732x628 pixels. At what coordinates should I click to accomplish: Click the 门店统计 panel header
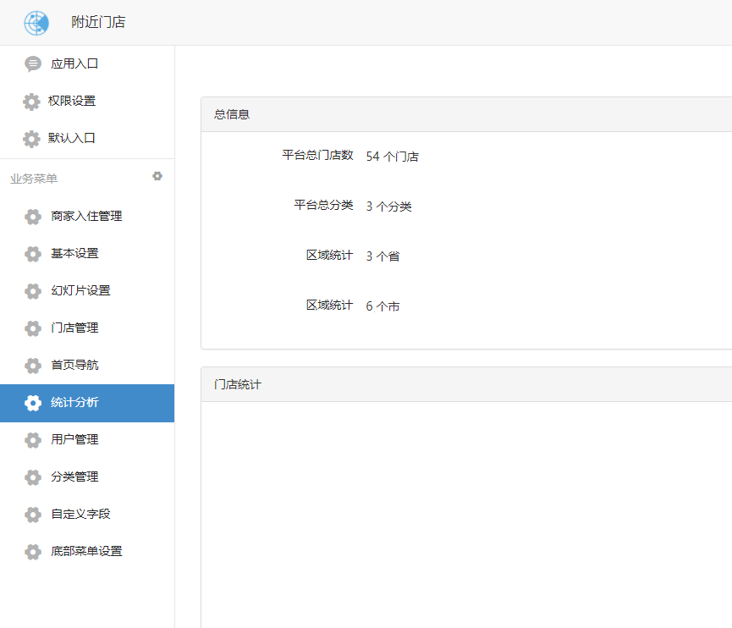[238, 384]
